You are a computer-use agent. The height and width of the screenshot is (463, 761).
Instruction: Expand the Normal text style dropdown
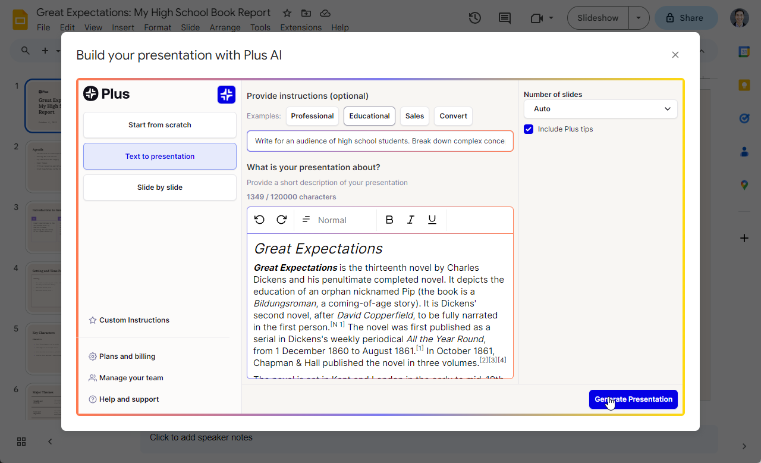(332, 220)
